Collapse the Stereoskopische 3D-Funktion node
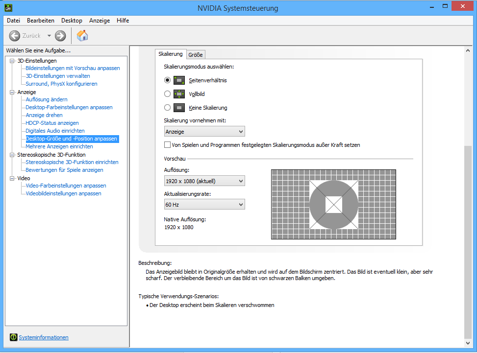Viewport: 477px width, 353px height. tap(12, 155)
